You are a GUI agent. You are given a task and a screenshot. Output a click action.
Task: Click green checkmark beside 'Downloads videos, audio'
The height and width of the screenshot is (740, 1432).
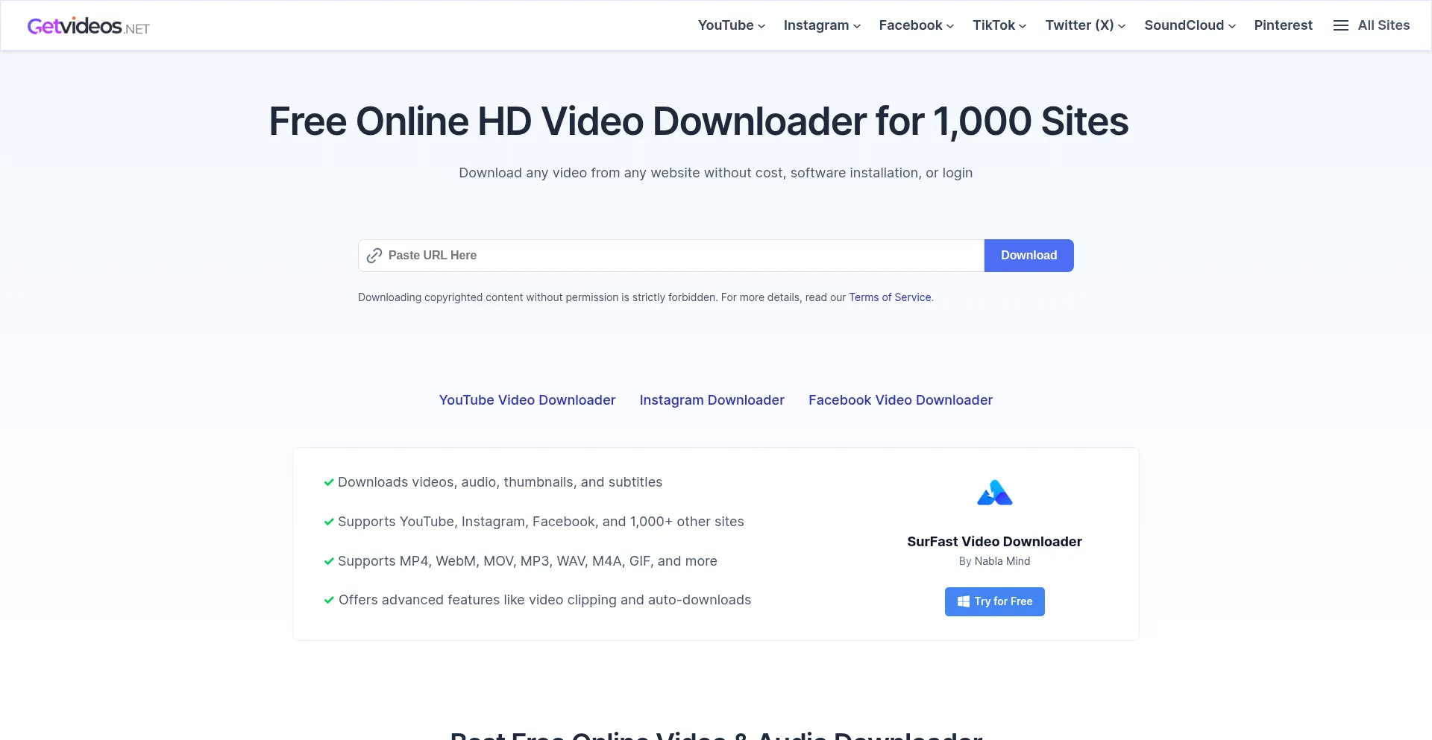(x=328, y=483)
